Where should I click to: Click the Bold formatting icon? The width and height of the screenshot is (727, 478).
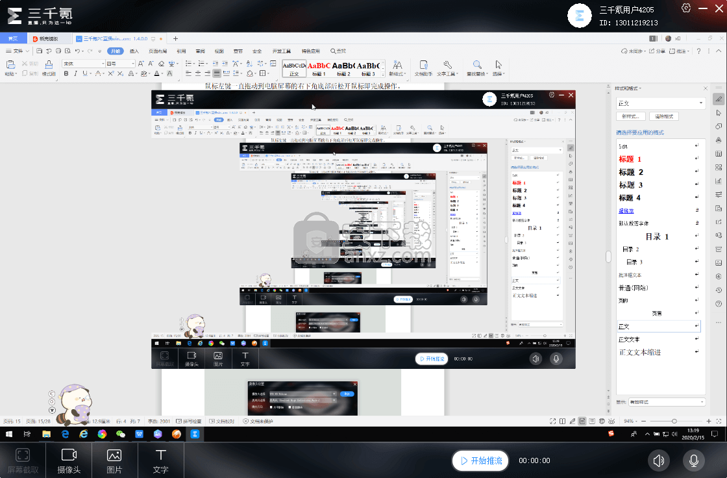pyautogui.click(x=66, y=73)
